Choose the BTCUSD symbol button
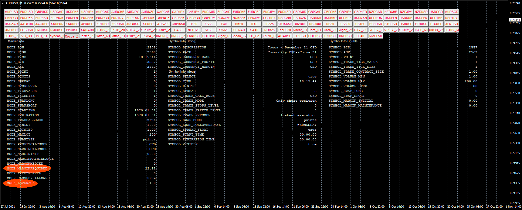Screen dimensions: 522x210 (x=391, y=24)
